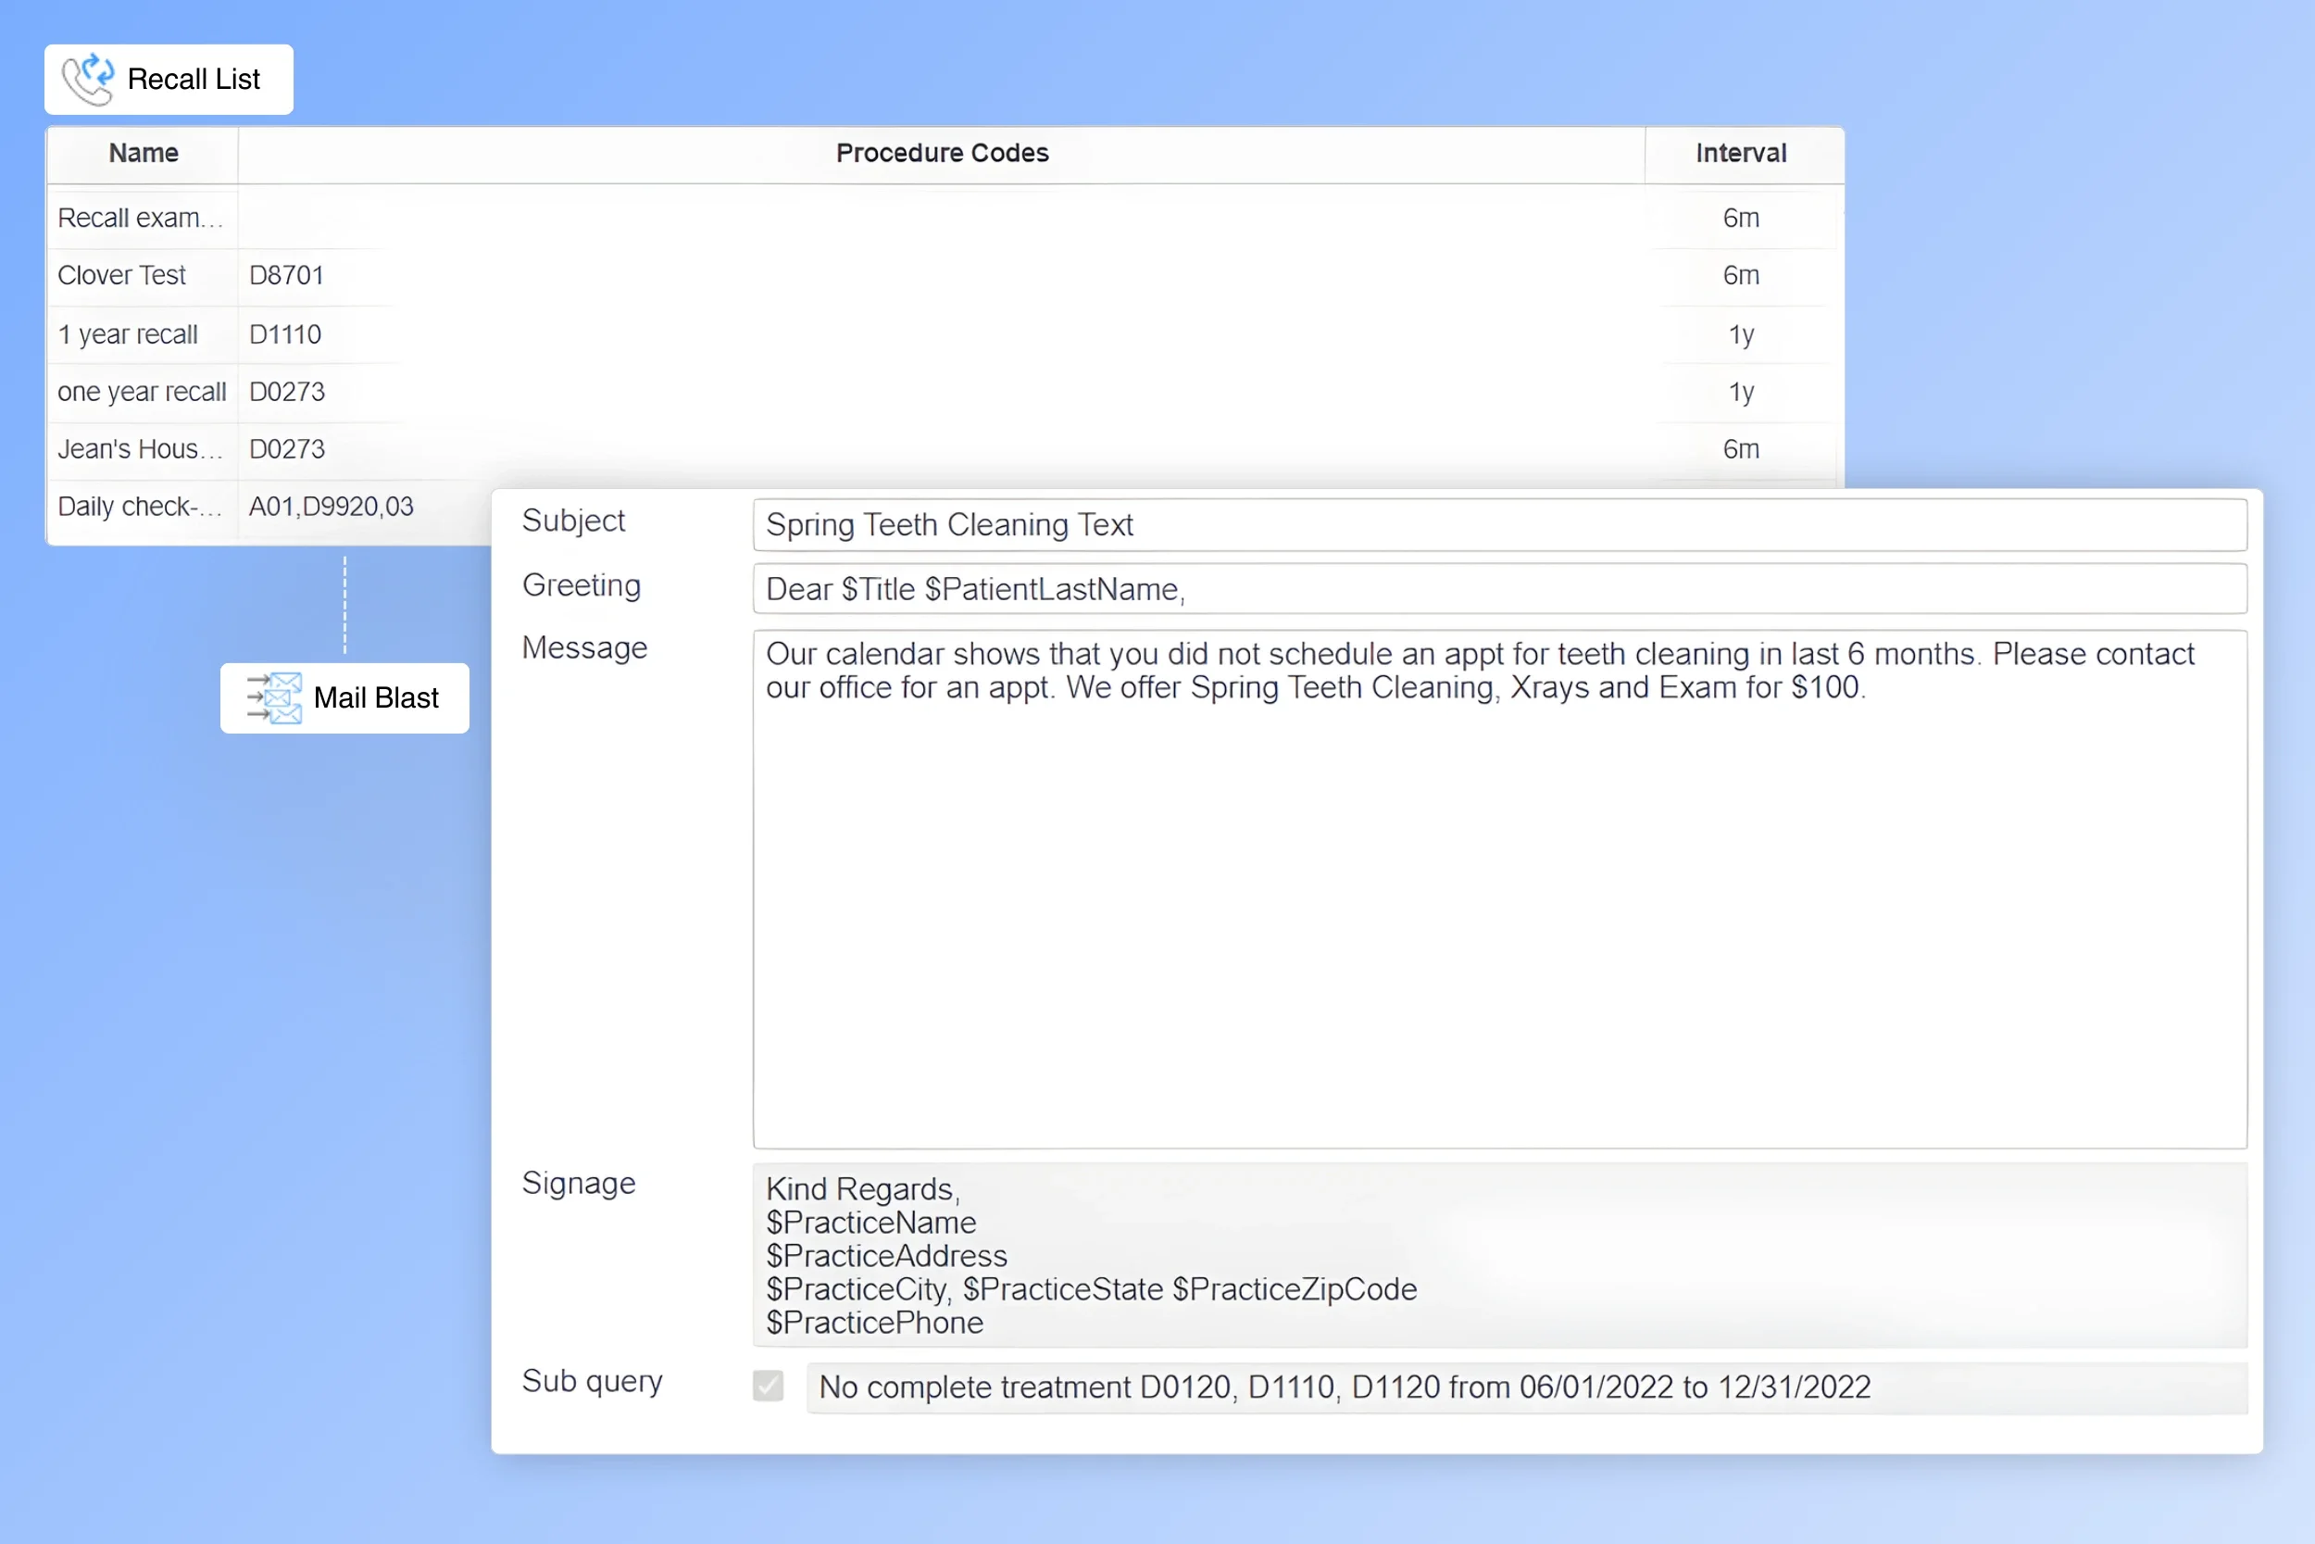
Task: Click inside the Subject input field
Action: (x=1496, y=524)
